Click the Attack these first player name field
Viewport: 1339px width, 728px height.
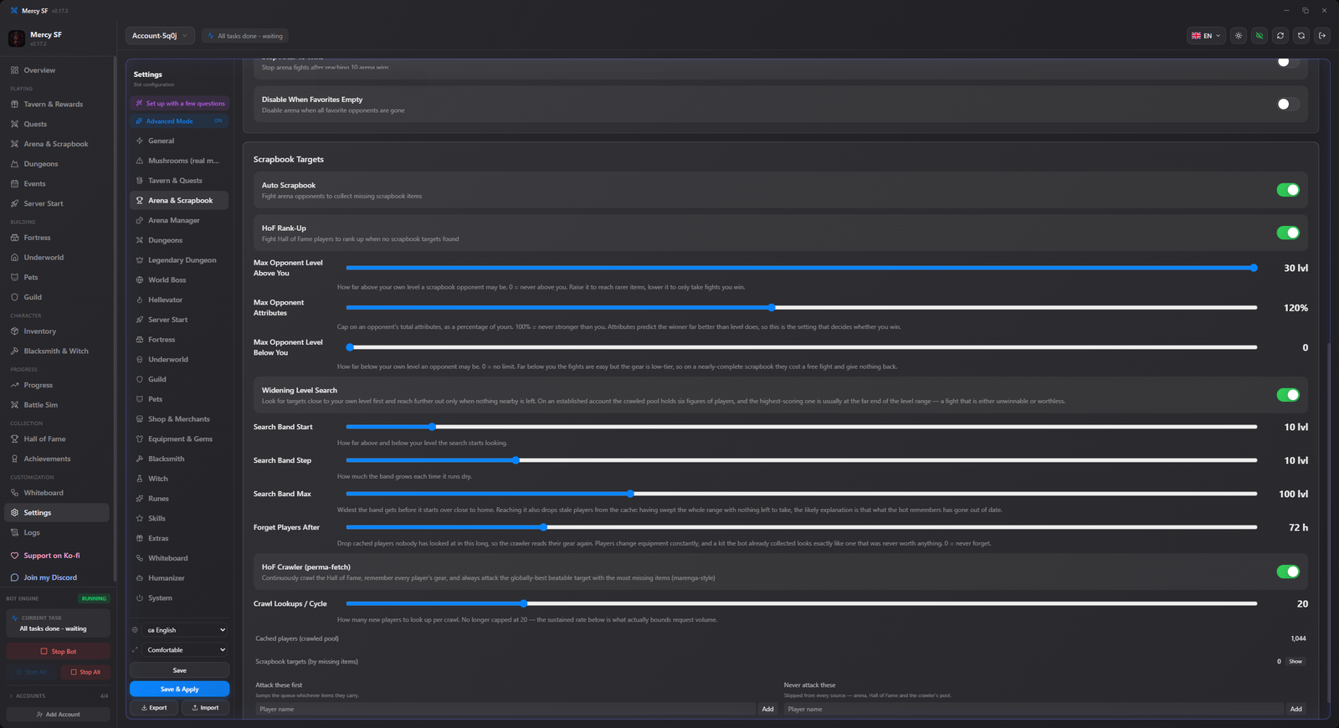[x=505, y=709]
